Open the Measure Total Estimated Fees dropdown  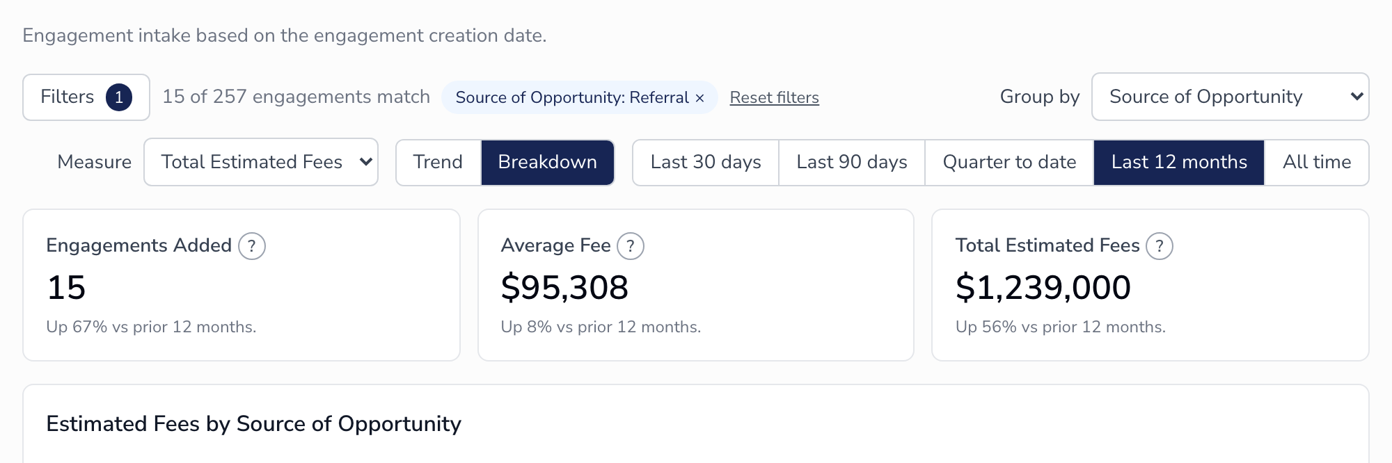click(261, 163)
